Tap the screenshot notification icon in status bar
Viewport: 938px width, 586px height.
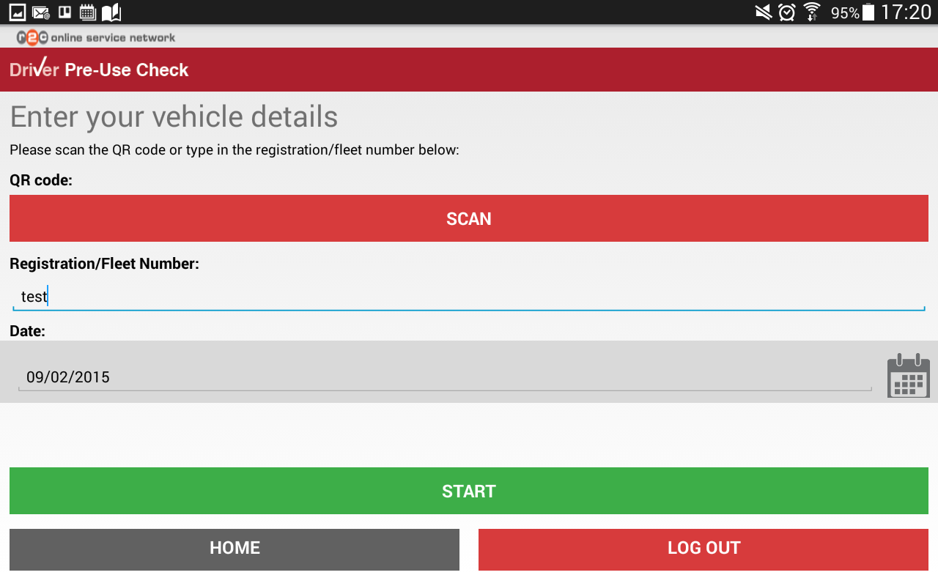[17, 12]
